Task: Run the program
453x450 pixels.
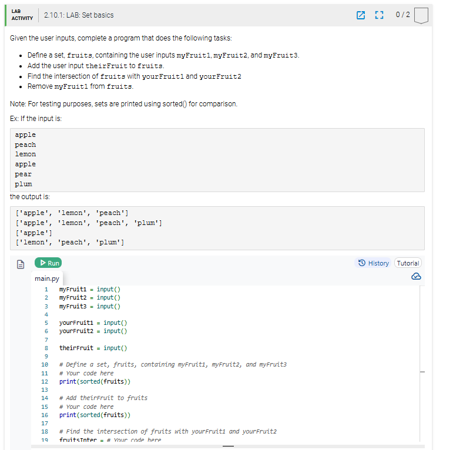Action: coord(48,263)
